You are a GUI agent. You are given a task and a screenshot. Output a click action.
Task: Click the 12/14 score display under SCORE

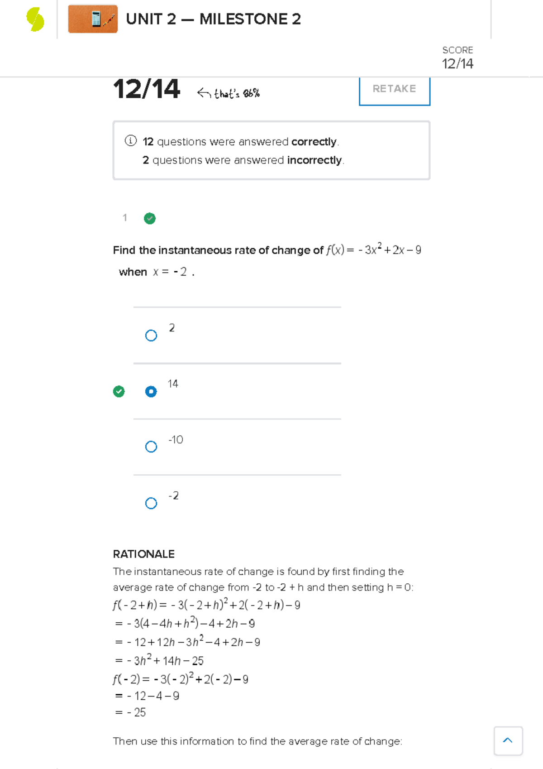[457, 64]
